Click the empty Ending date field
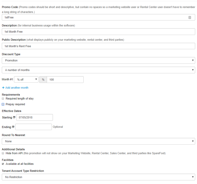The image size is (197, 184). tap(34, 127)
